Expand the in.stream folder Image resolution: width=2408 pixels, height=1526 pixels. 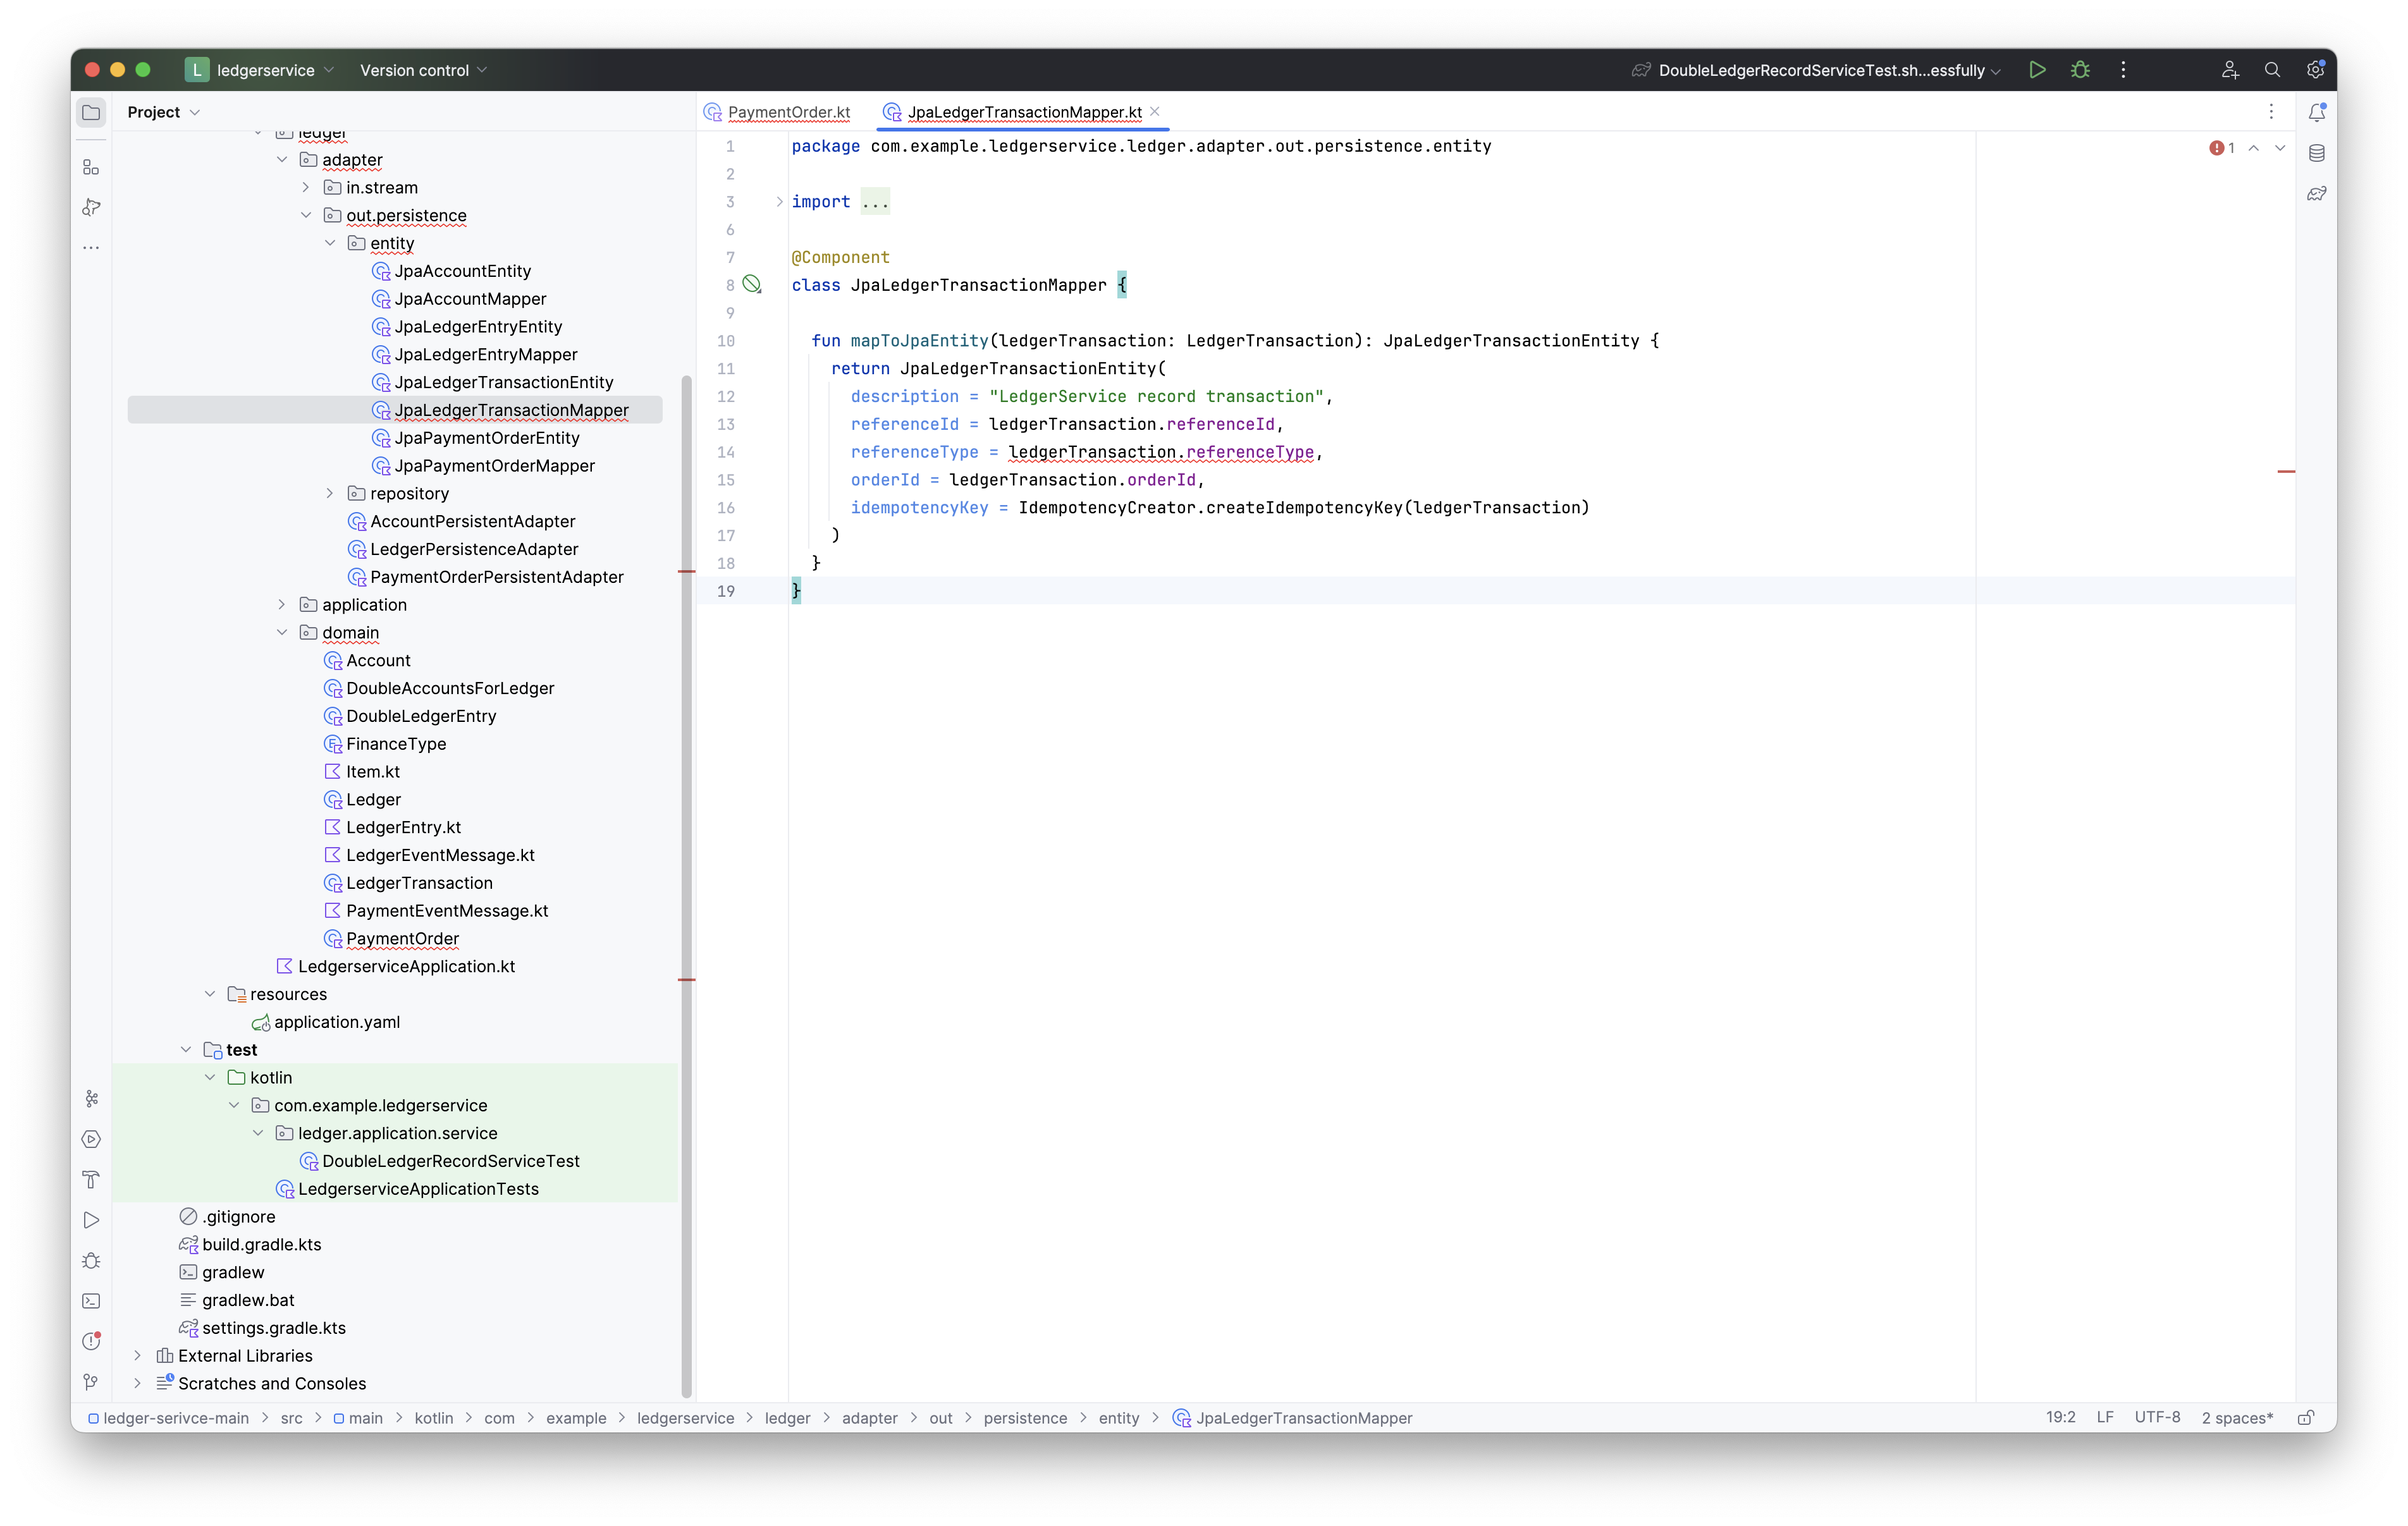(306, 187)
